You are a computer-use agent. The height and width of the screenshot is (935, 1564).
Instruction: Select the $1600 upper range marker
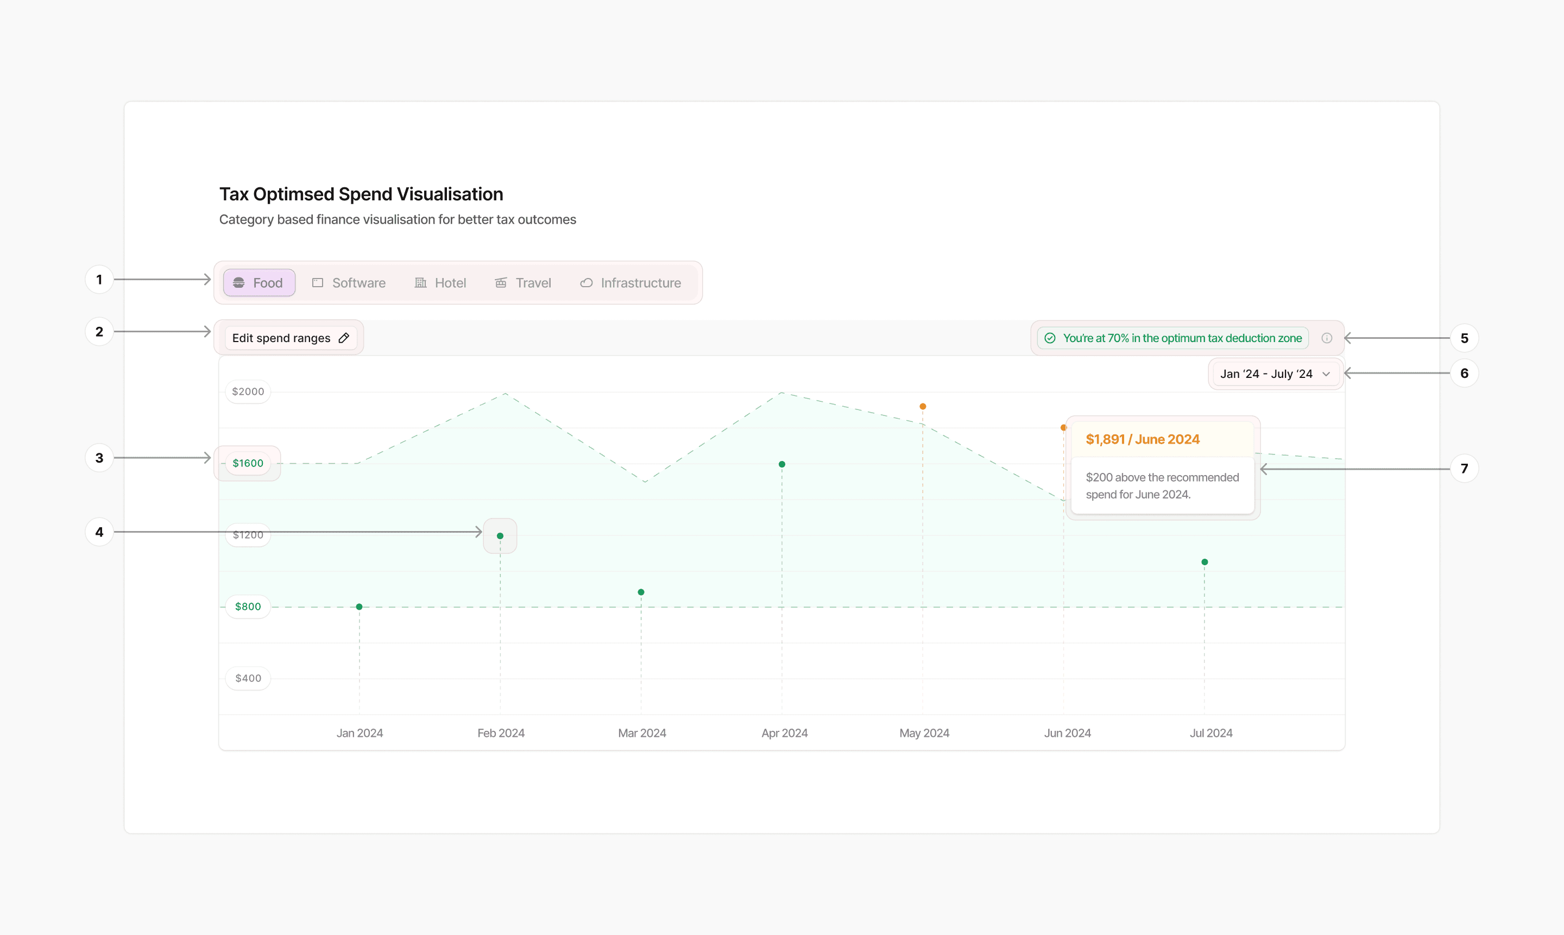point(248,463)
